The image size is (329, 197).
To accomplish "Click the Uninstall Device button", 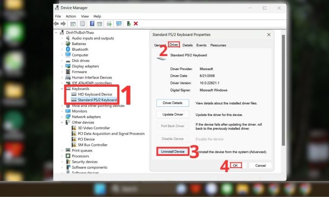I will click(172, 151).
